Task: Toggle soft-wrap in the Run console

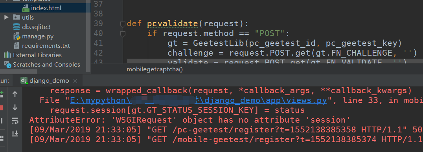Action: point(15,121)
